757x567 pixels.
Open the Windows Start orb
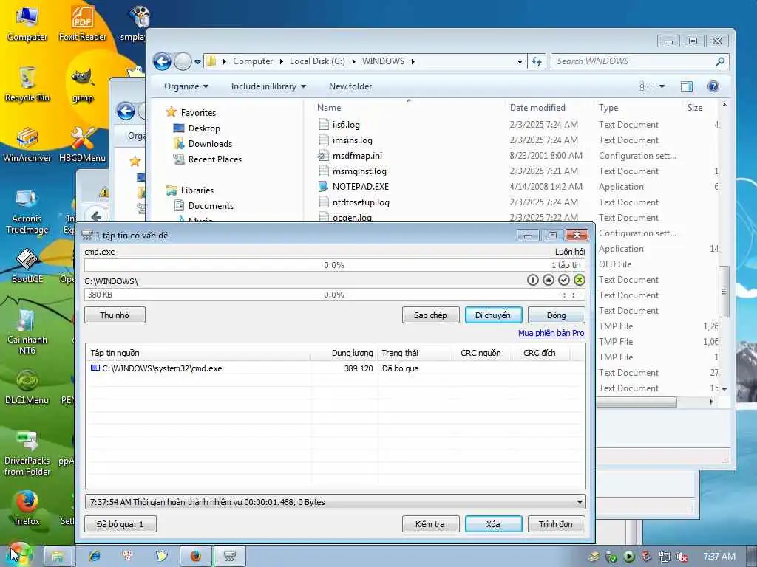tap(18, 554)
